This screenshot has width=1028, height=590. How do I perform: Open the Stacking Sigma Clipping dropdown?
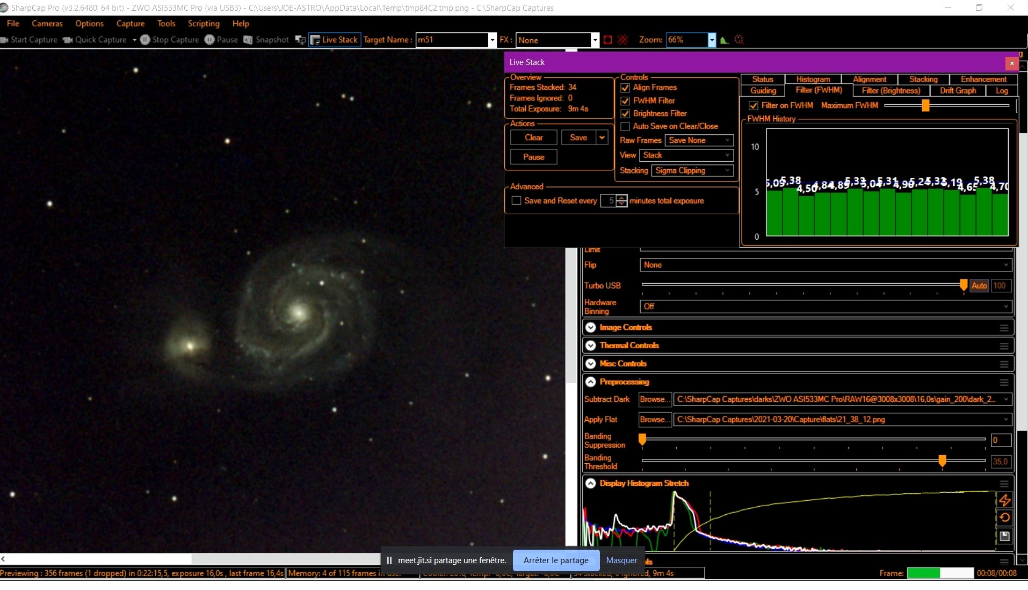692,170
